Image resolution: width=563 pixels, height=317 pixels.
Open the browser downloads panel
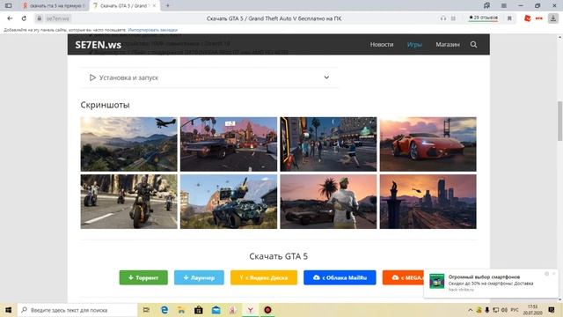click(553, 18)
